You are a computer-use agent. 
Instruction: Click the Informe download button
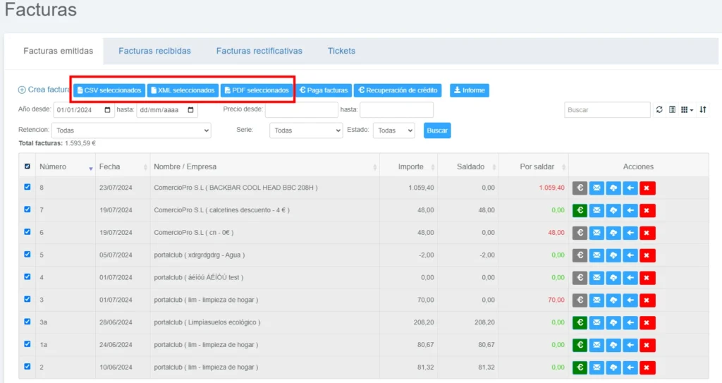tap(469, 90)
